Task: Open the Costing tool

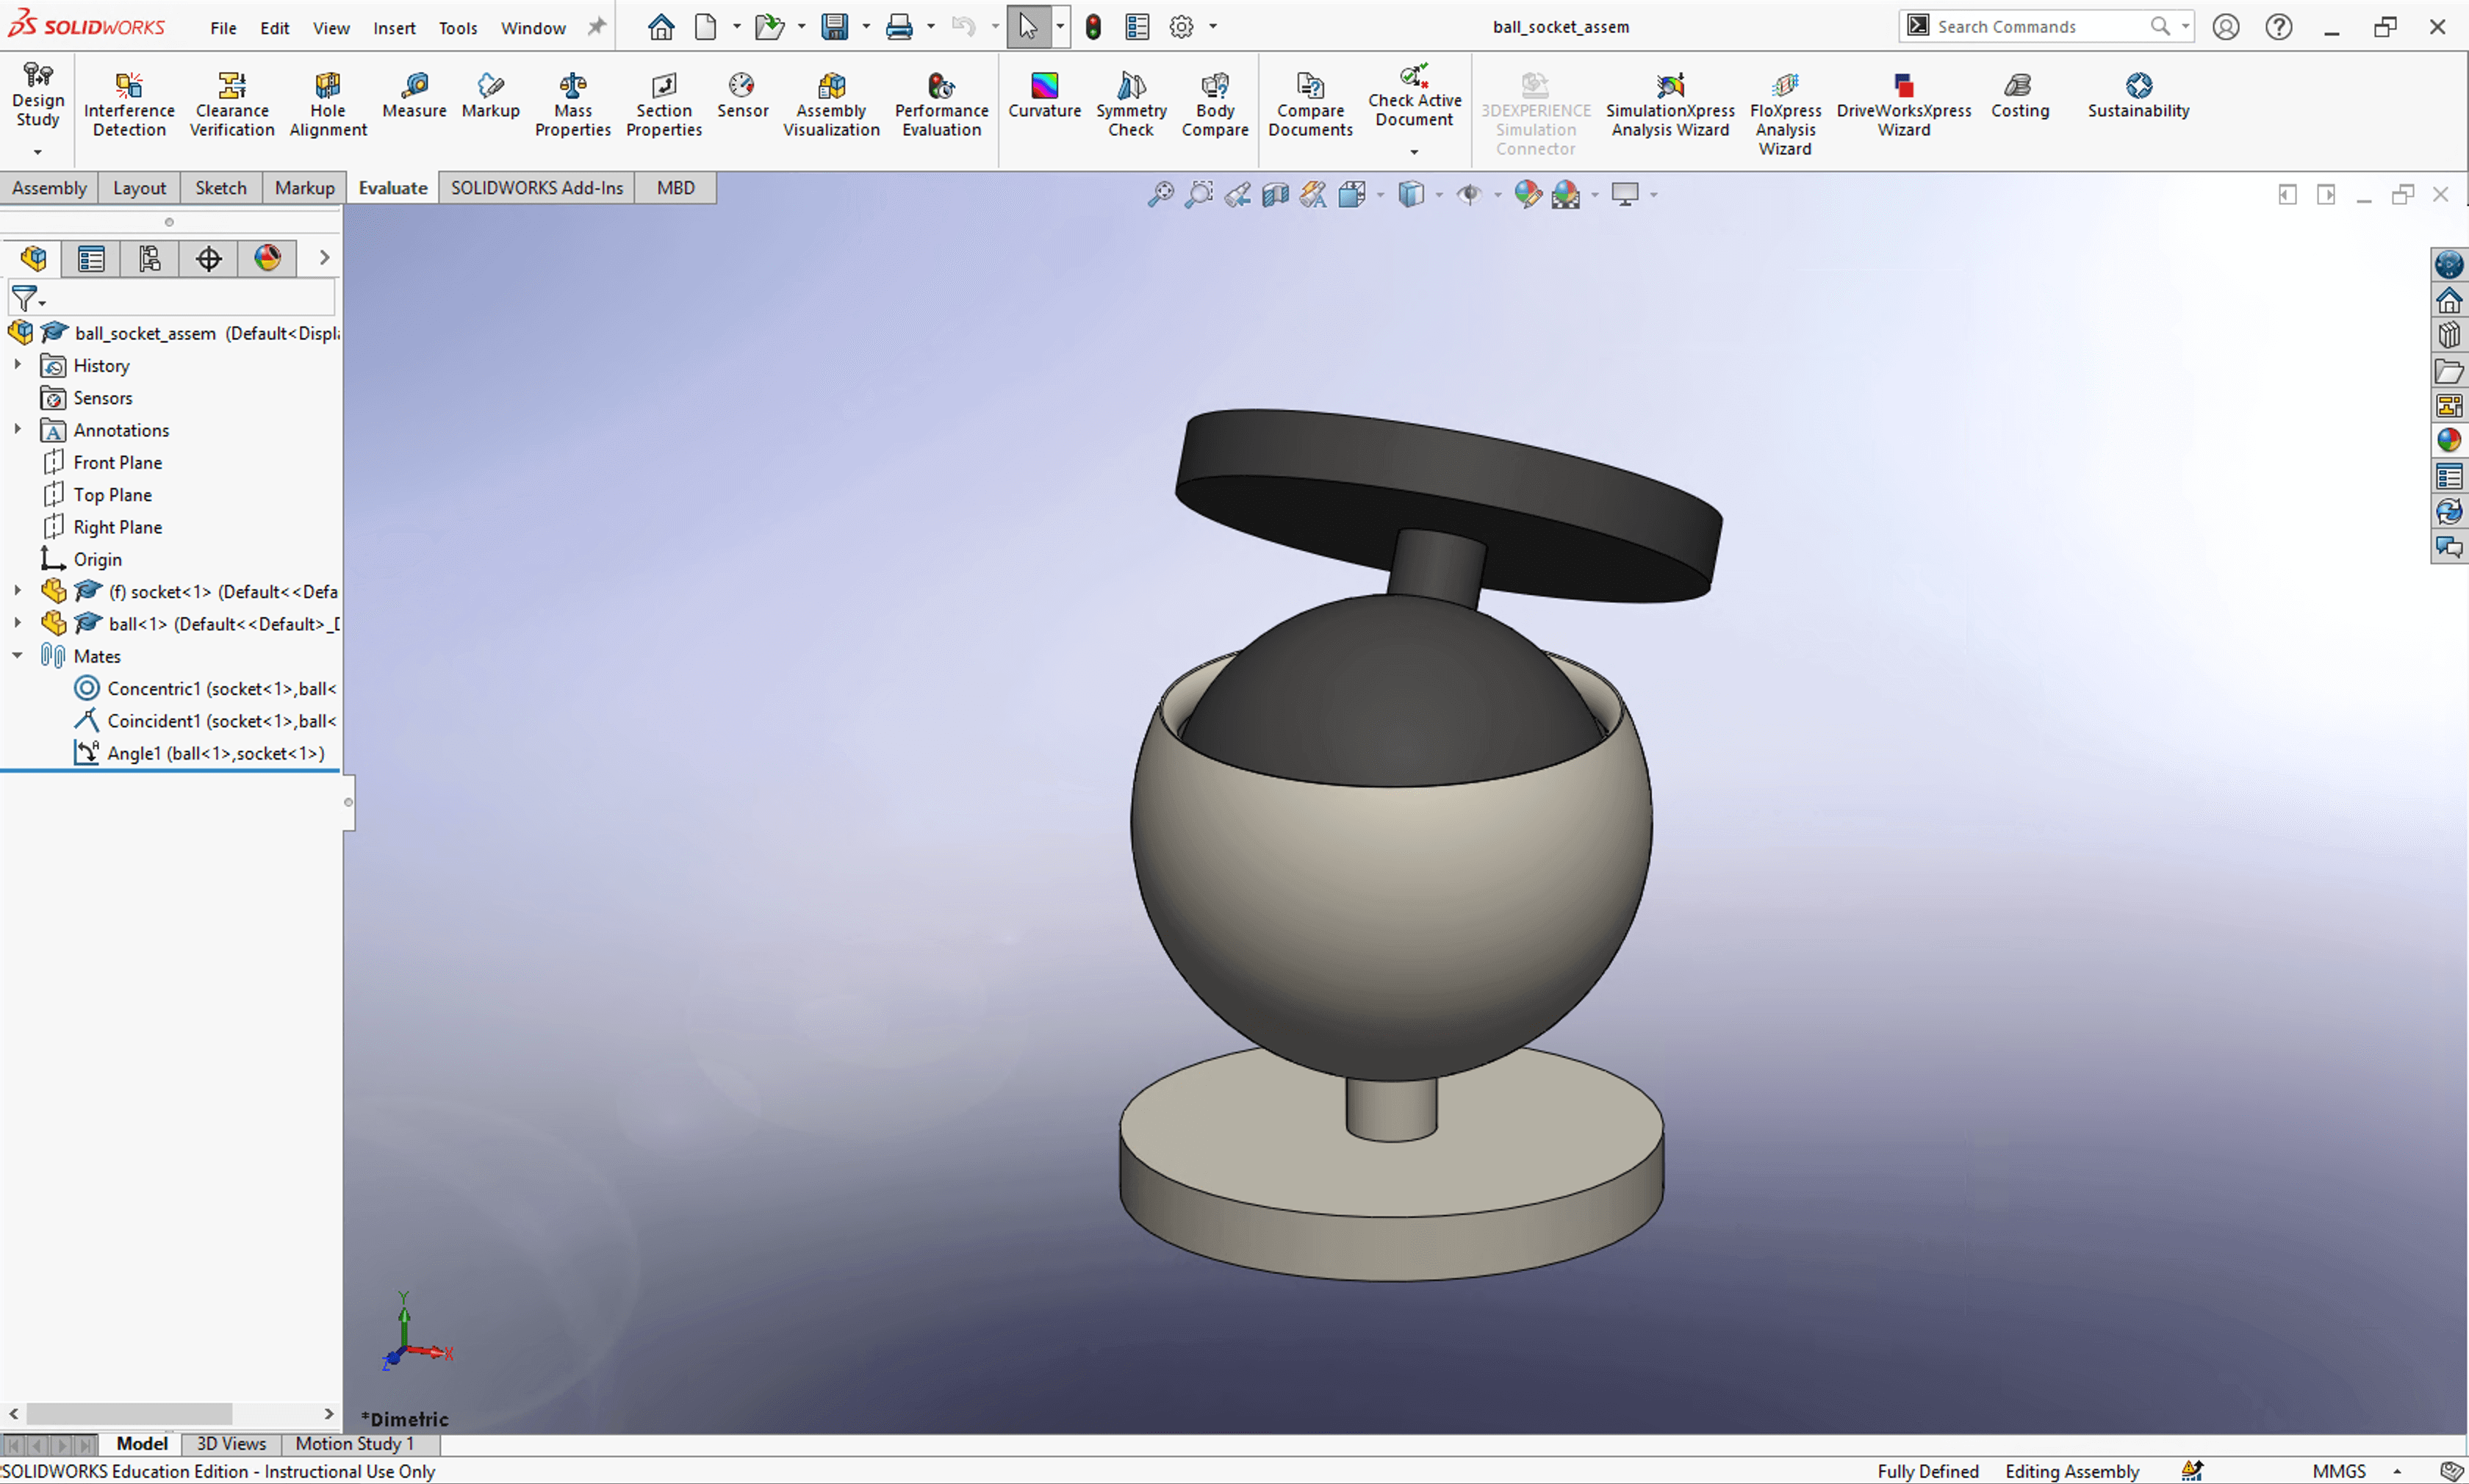Action: (2019, 96)
